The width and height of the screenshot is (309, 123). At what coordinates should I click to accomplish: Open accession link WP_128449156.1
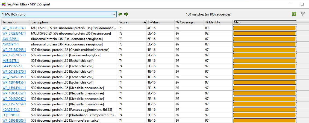click(14, 82)
